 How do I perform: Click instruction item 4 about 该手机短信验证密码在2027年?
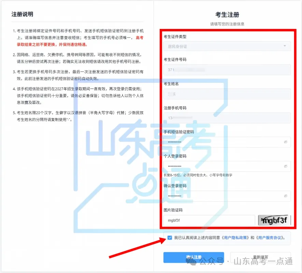point(78,96)
